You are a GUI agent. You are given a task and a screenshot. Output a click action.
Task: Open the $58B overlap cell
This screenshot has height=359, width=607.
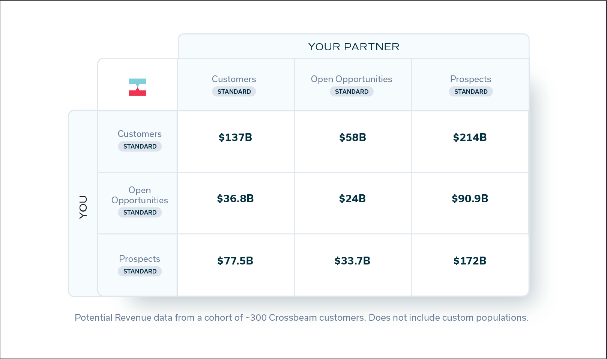click(x=353, y=142)
